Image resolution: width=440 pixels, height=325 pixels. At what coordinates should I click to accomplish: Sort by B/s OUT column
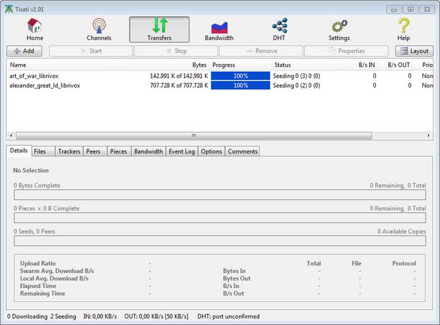395,65
